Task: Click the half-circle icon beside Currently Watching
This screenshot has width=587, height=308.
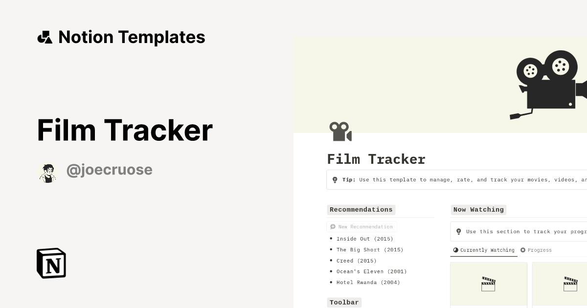Action: pos(455,250)
